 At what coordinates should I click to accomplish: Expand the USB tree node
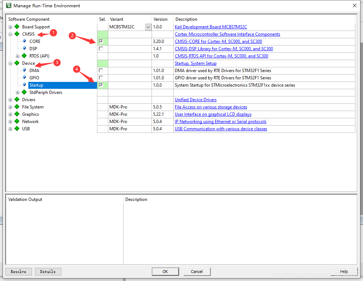(x=11, y=129)
